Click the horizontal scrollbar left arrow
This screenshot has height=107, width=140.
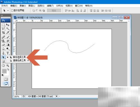tap(59, 96)
